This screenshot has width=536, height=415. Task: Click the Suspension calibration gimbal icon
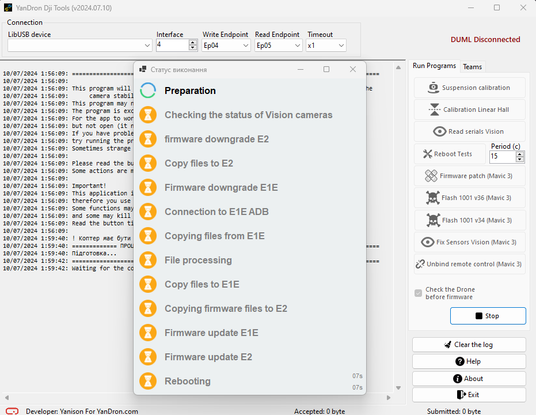(x=434, y=88)
